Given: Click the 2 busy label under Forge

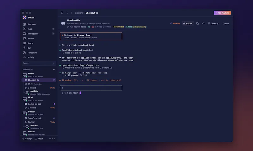Looking at the screenshot, I should pyautogui.click(x=52, y=88).
